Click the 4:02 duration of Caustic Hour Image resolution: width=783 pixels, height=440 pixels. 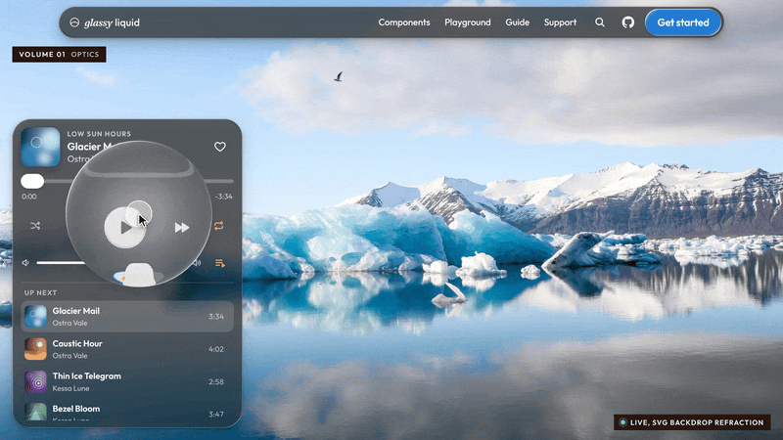pos(215,349)
